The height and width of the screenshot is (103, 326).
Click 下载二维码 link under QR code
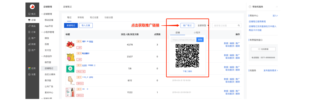click(x=187, y=72)
